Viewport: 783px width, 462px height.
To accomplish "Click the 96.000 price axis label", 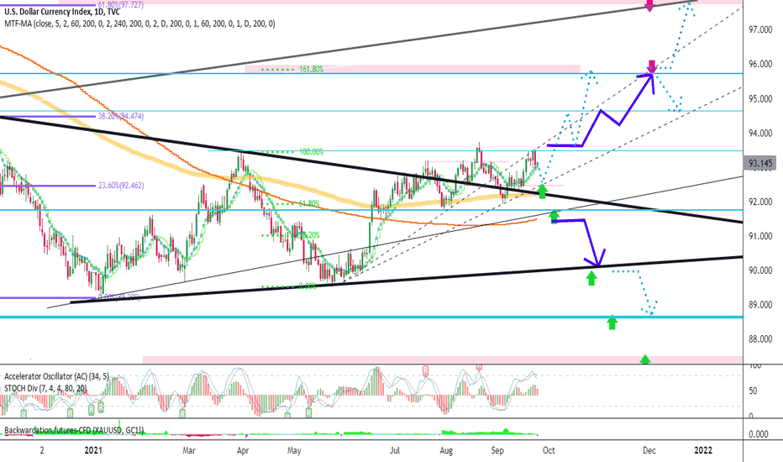I will (760, 65).
